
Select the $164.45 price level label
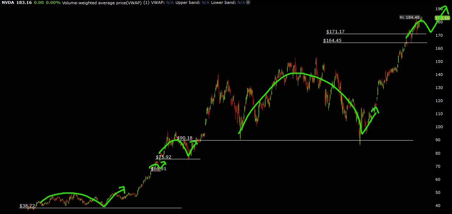pyautogui.click(x=332, y=41)
